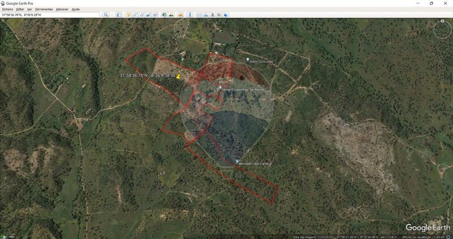Viewport: 453px width, 239px height.
Task: Open the Ver menu
Action: [x=29, y=9]
